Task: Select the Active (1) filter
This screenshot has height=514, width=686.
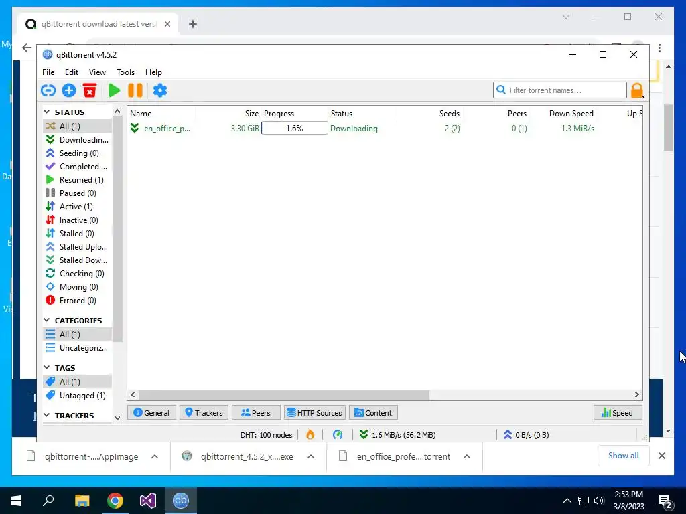Action: tap(78, 207)
